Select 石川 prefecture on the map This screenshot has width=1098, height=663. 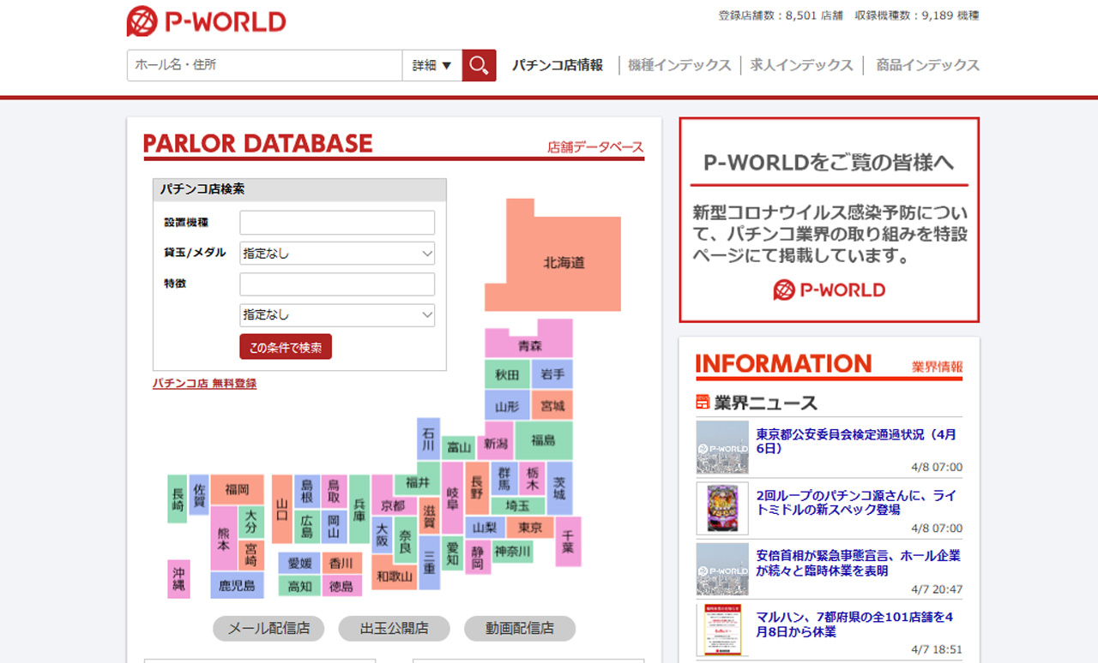(428, 439)
